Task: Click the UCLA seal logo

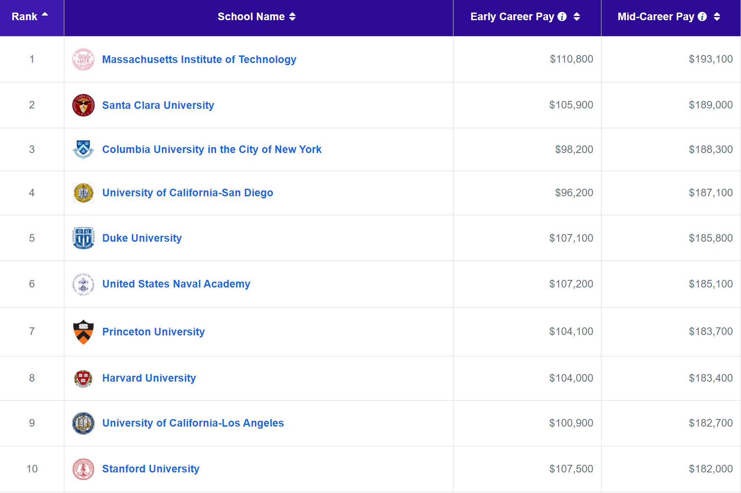Action: coord(83,423)
